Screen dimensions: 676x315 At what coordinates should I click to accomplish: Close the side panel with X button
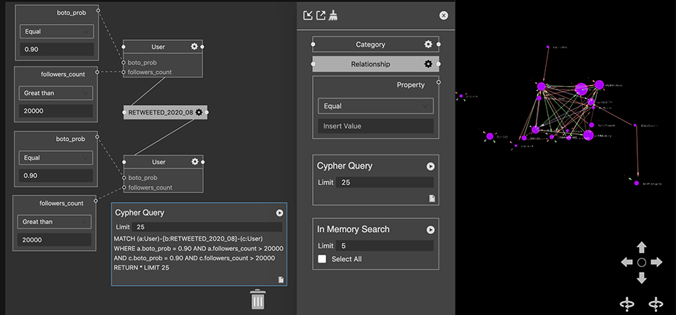[444, 15]
